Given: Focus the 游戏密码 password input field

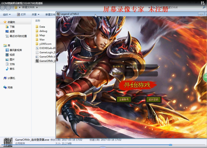Looking at the screenshot, I should point(142,74).
